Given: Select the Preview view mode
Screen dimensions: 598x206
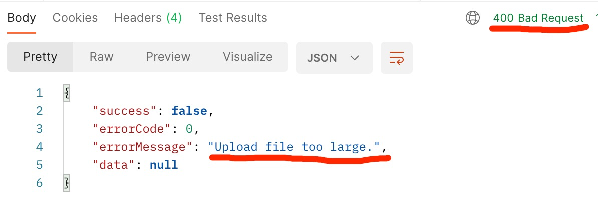Looking at the screenshot, I should 168,57.
